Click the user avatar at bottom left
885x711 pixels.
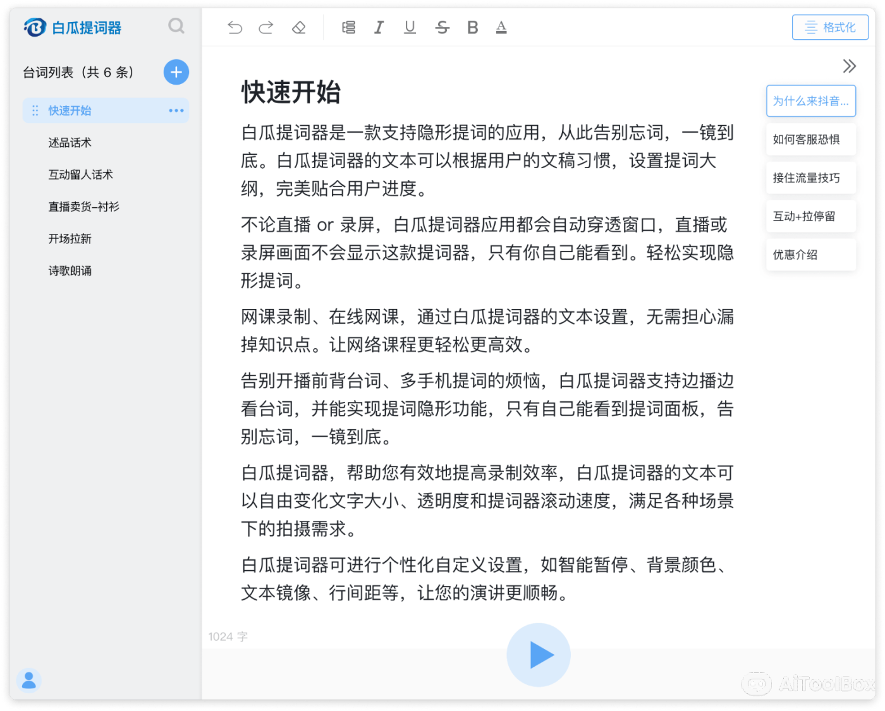pyautogui.click(x=28, y=681)
